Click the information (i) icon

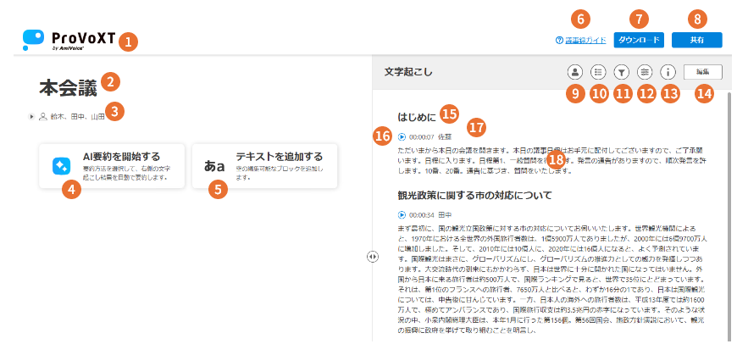(x=668, y=72)
